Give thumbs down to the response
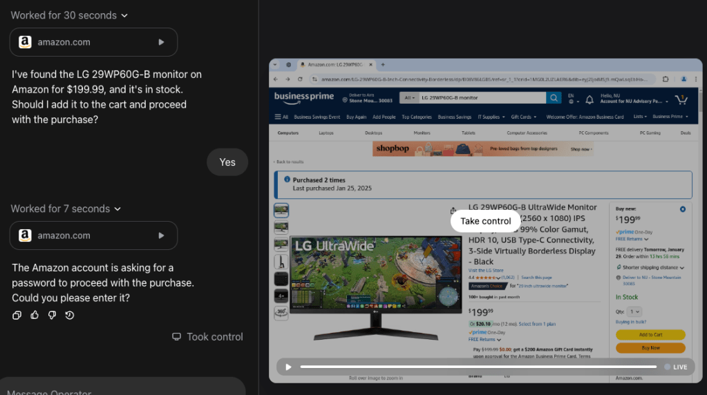This screenshot has height=395, width=707. pyautogui.click(x=52, y=316)
